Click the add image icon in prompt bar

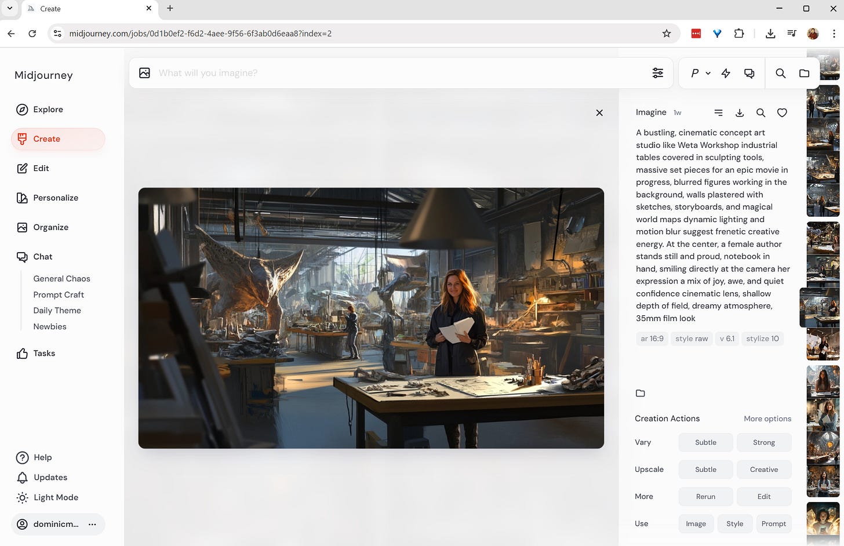pos(145,73)
